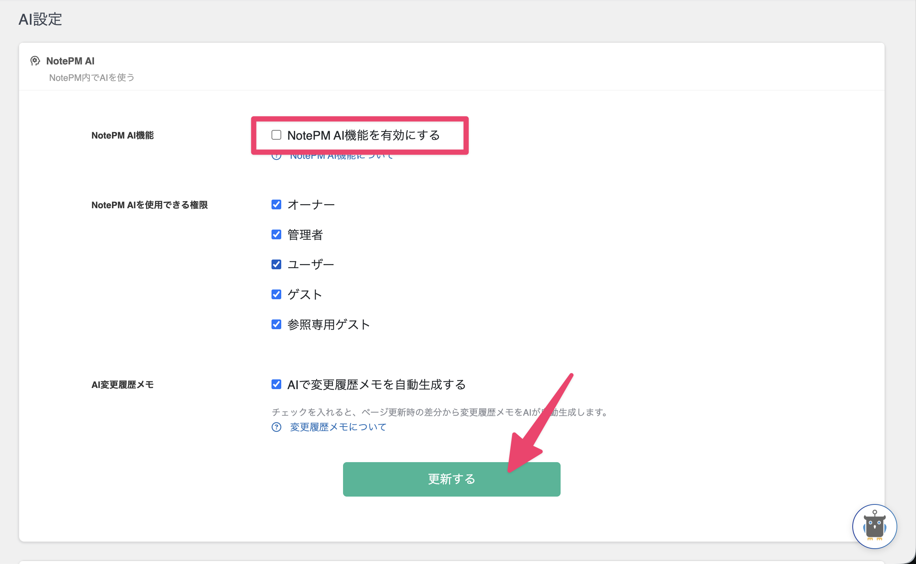The height and width of the screenshot is (564, 916).
Task: Uncheck AIで変更履歴メモを自動生成する checkbox
Action: click(276, 384)
